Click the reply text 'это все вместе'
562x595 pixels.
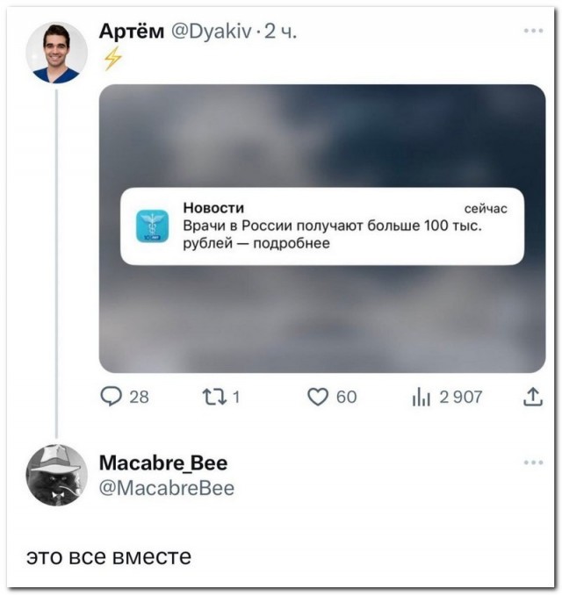click(109, 556)
